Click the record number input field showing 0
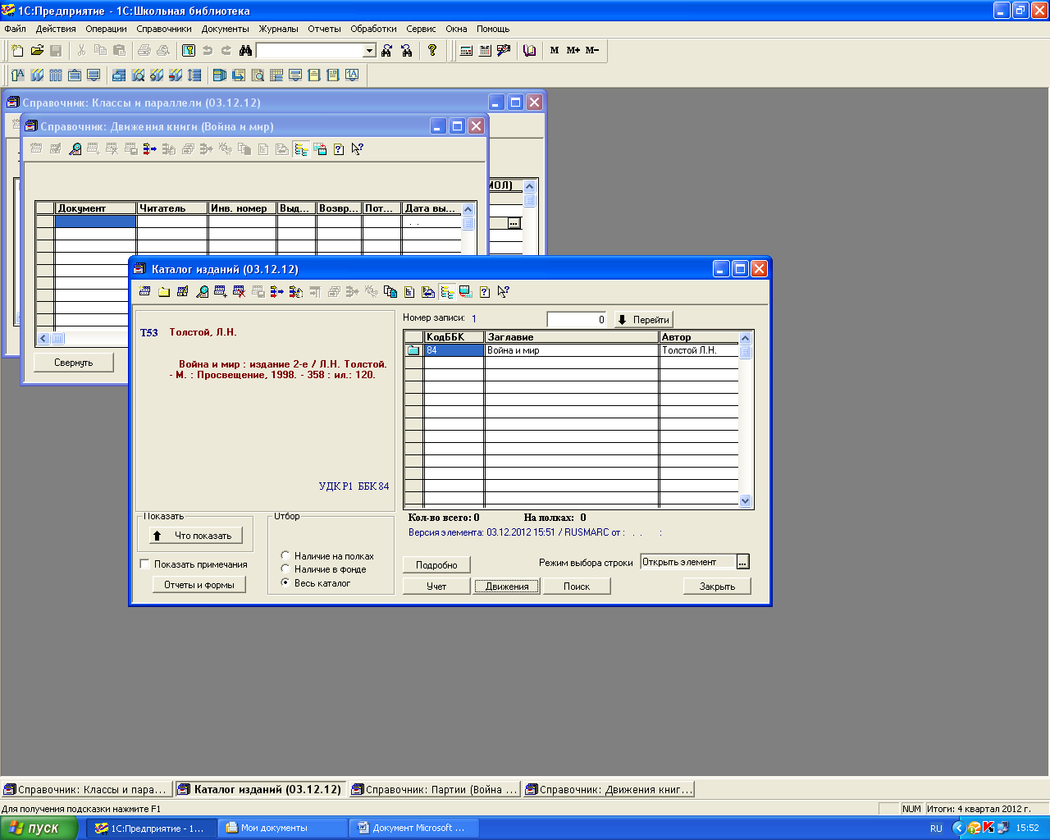The height and width of the screenshot is (840, 1050). [x=577, y=320]
